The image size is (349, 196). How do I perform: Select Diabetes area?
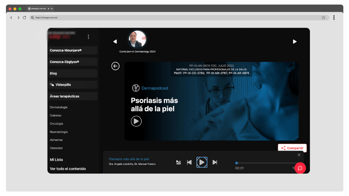point(56,116)
